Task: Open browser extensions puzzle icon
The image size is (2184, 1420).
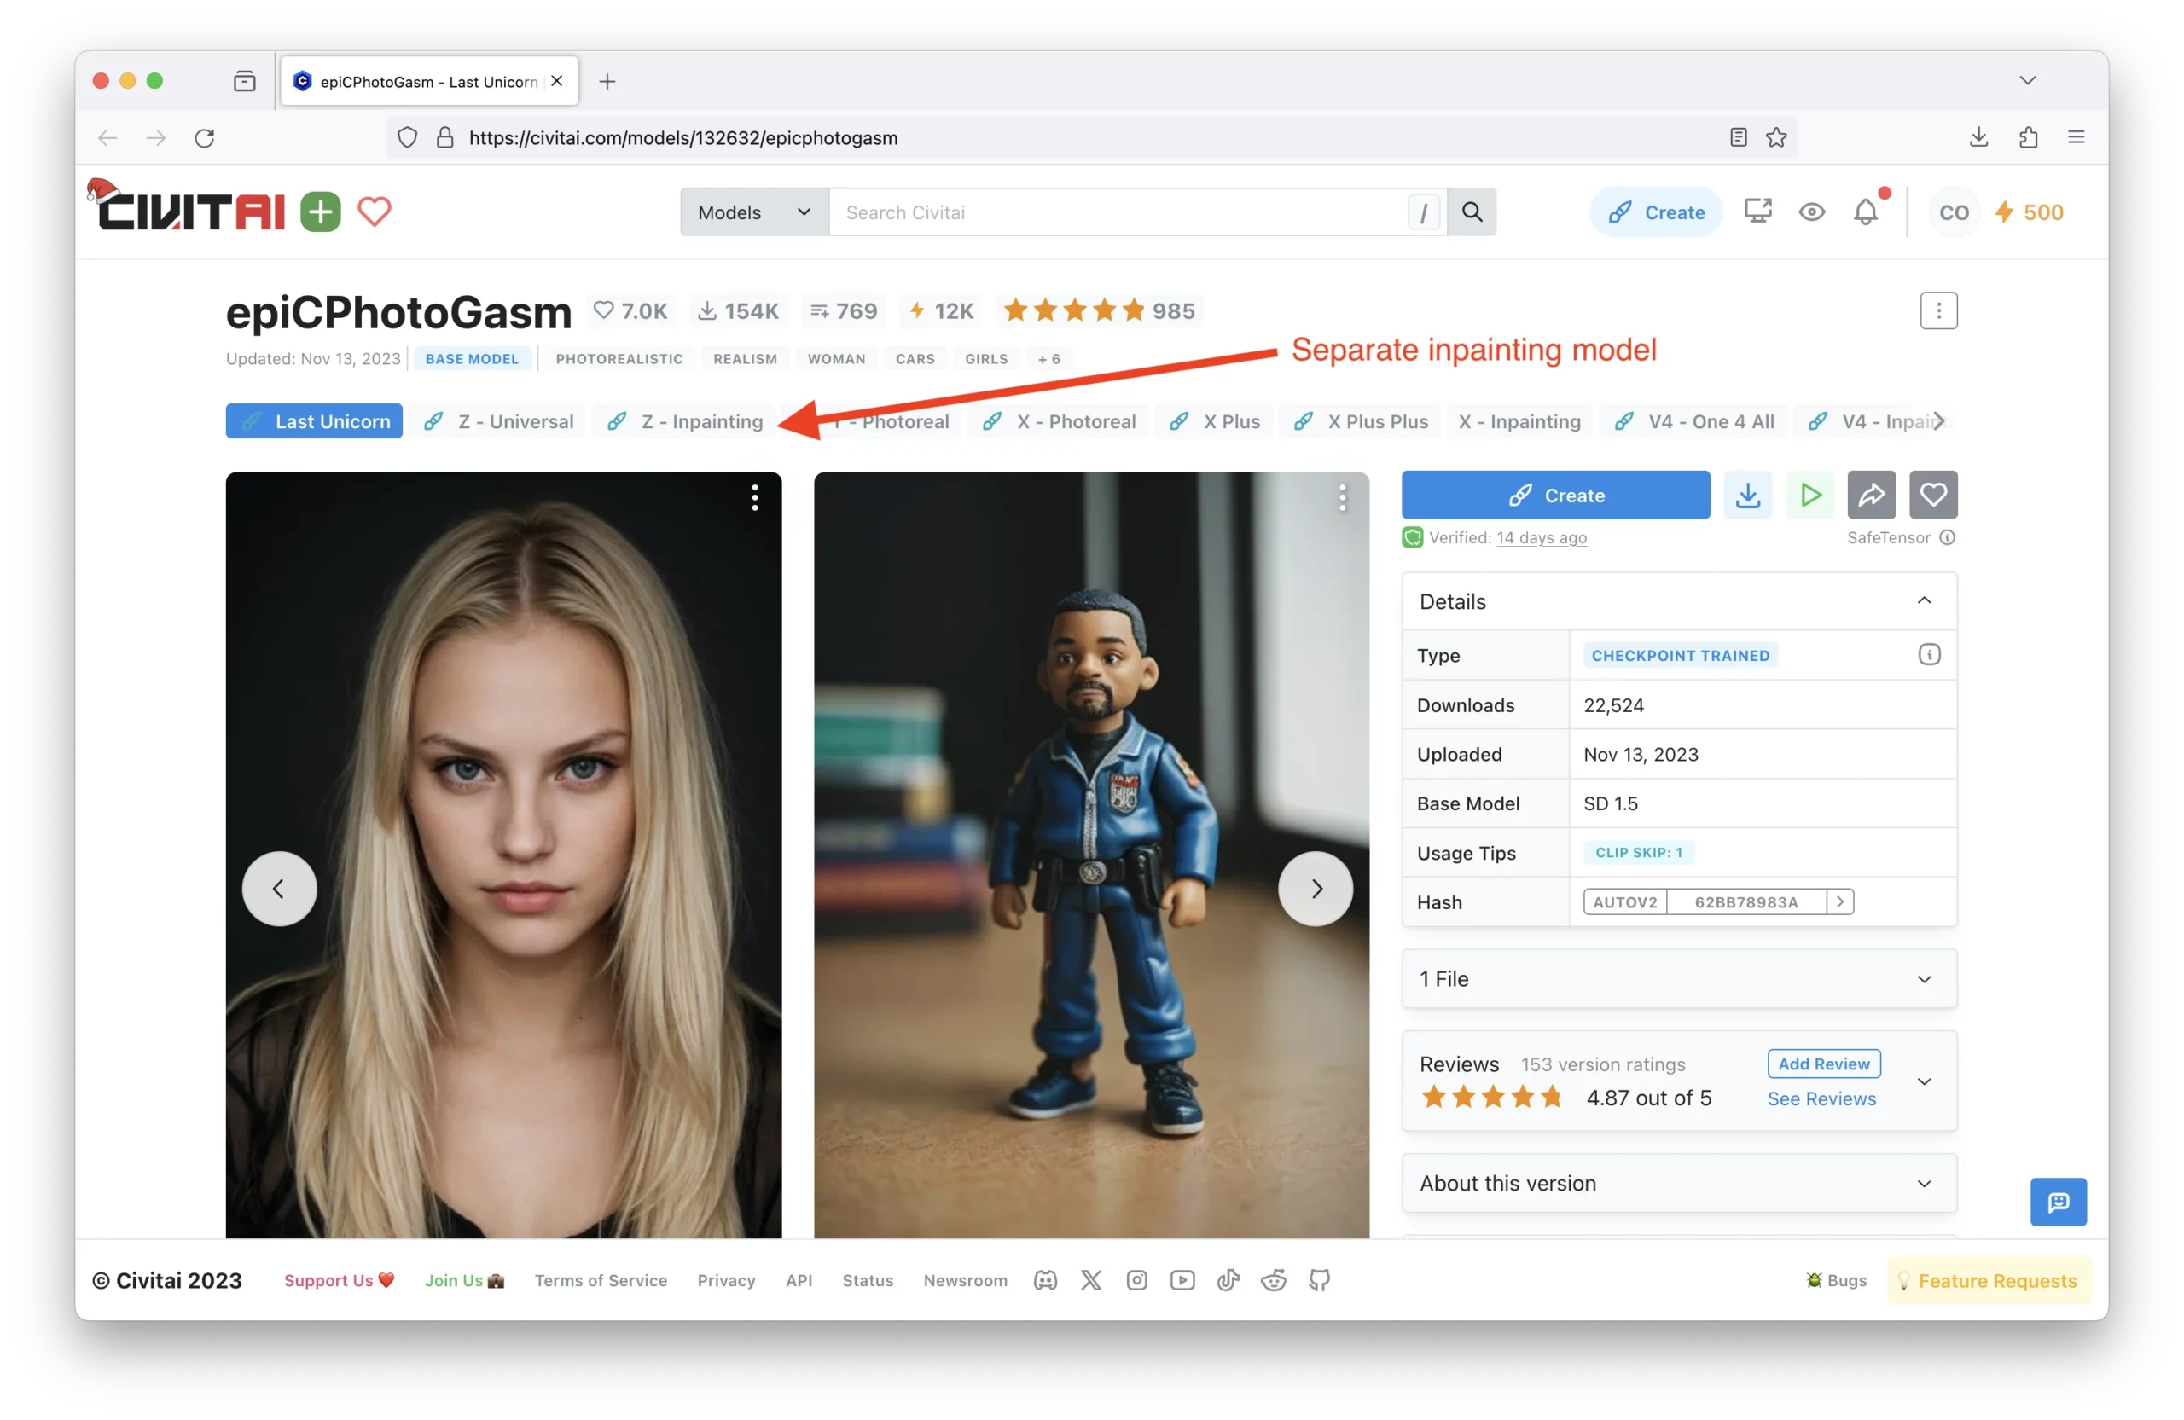Action: click(2029, 137)
